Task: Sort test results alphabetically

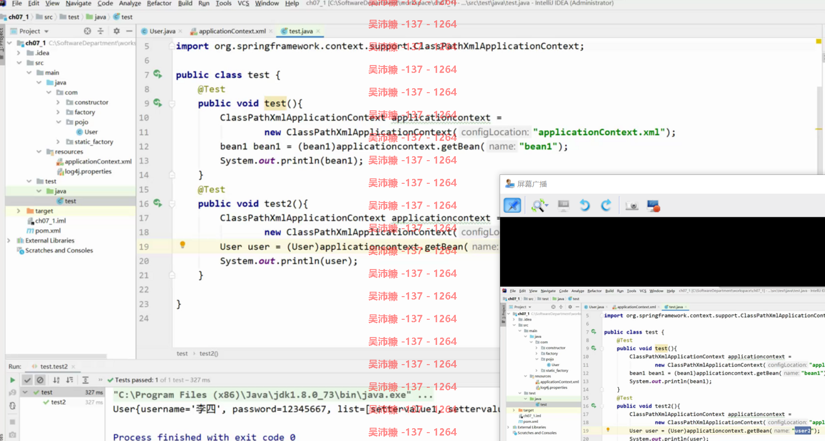Action: 57,380
